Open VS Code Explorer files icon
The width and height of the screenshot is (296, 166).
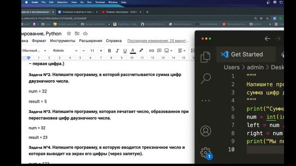[x=205, y=57]
